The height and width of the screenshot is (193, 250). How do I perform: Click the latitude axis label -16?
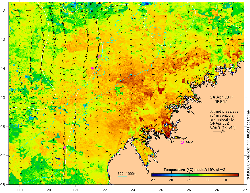(3, 127)
